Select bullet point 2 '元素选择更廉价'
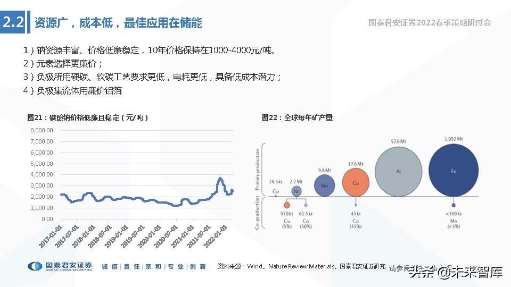Screen dimensions: 511x287 63,63
